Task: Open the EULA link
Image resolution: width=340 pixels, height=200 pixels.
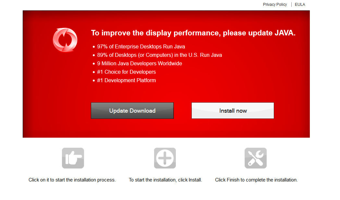Action: [300, 5]
